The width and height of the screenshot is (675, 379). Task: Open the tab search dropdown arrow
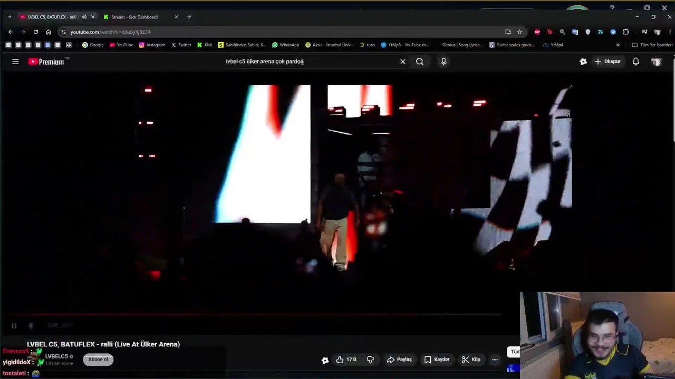tap(9, 17)
